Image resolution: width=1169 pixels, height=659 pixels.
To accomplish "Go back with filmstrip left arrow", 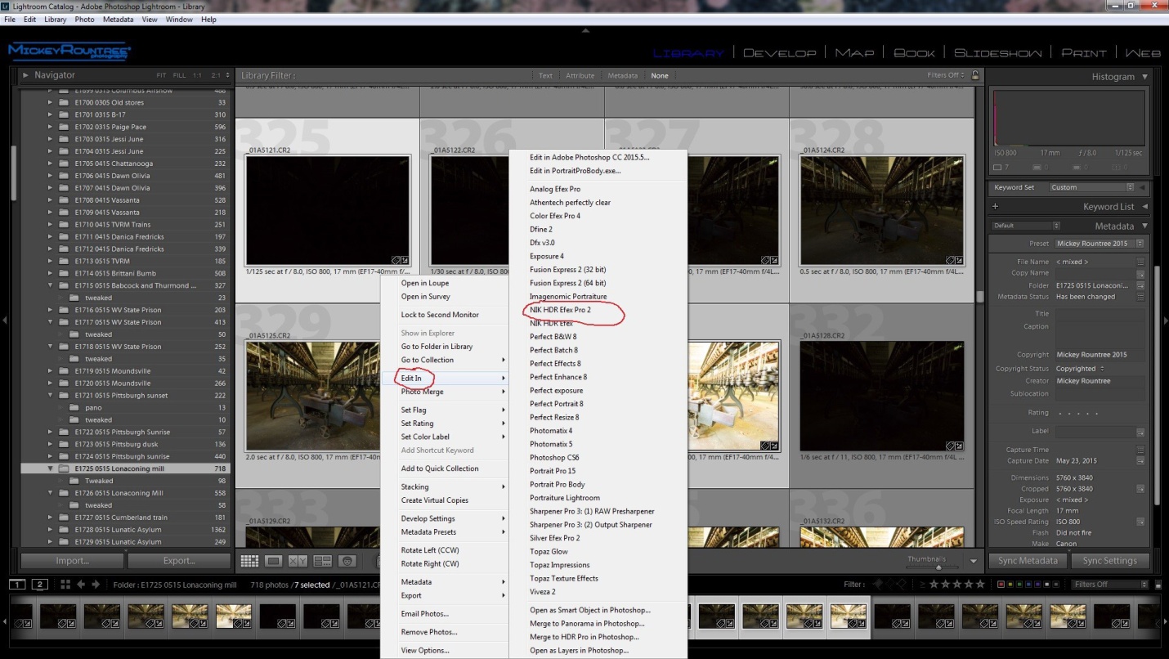I will coord(81,585).
